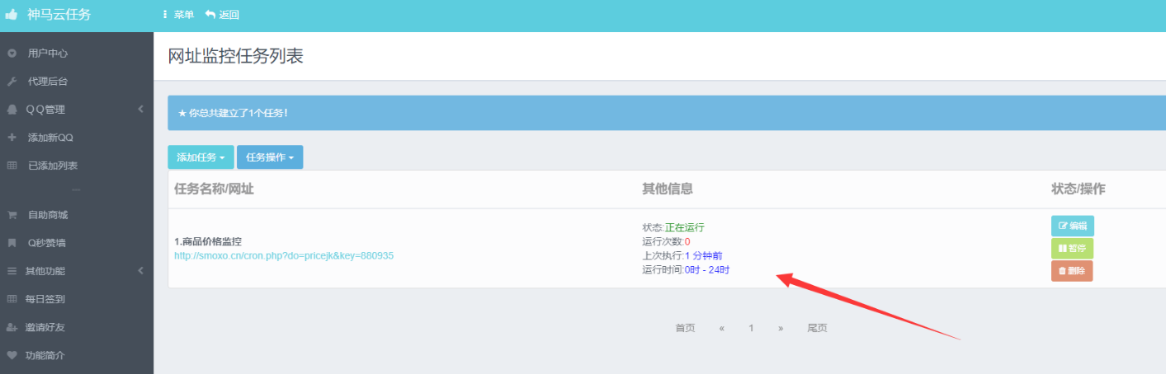Open the 每日签到 sidebar item
Image resolution: width=1166 pixels, height=374 pixels.
(x=46, y=299)
